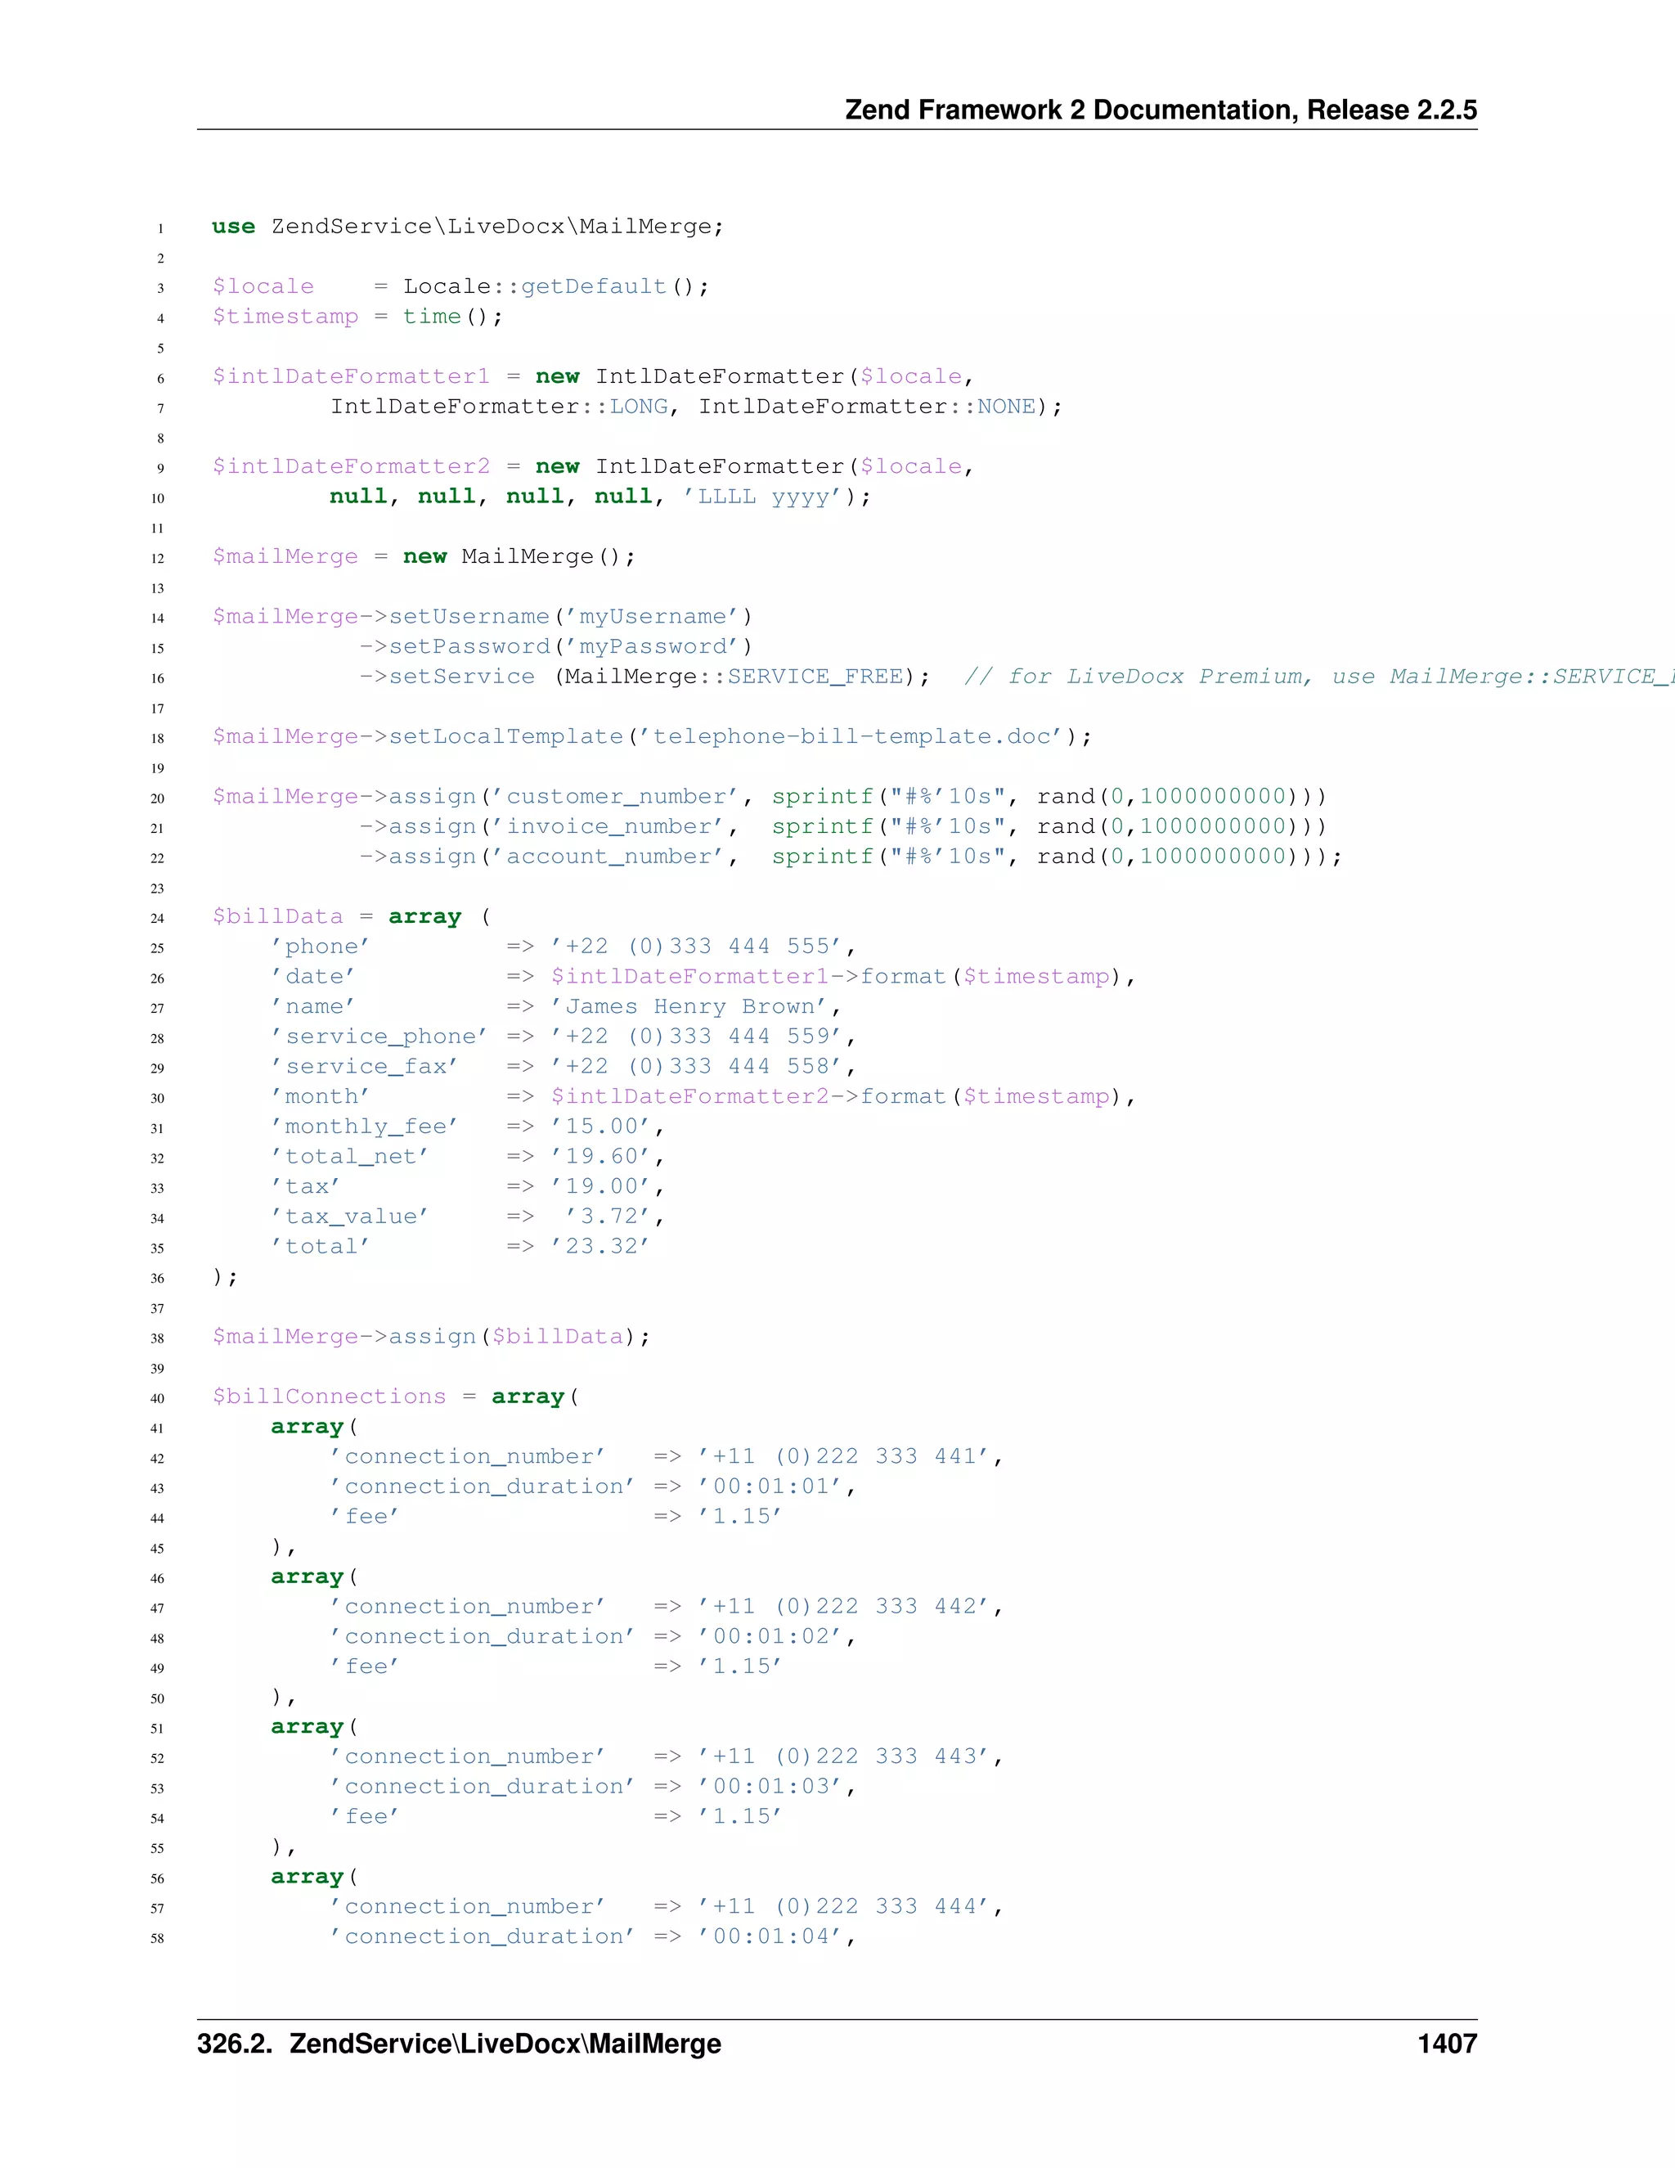The height and width of the screenshot is (2168, 1675).
Task: Click the header 'Zend Framework 2 Documentation, Release 2.2.5'
Action: (1161, 110)
